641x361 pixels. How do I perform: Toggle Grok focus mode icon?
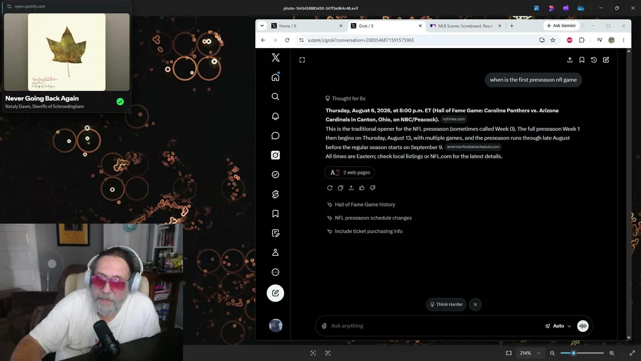[302, 60]
